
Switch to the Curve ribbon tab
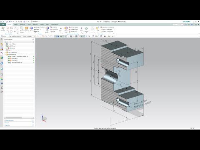click(x=16, y=25)
